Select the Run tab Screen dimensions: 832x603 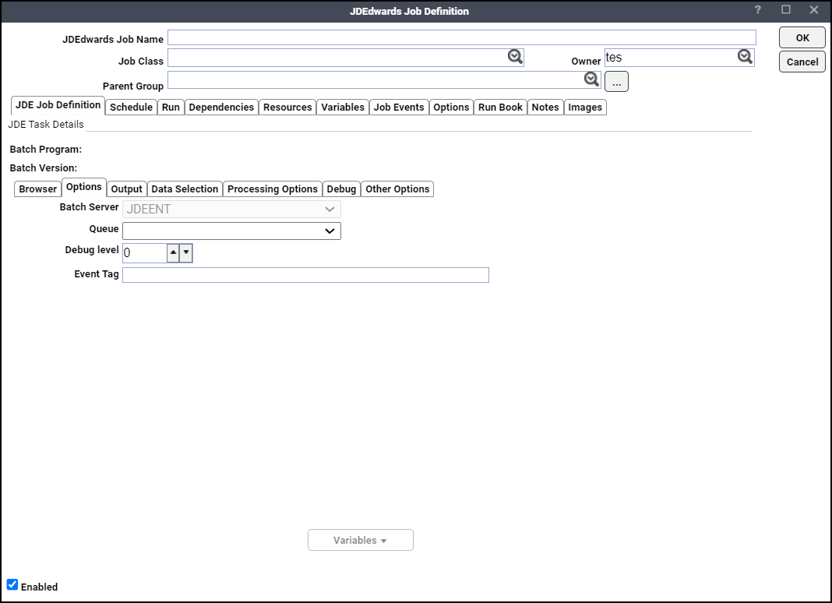(x=171, y=108)
